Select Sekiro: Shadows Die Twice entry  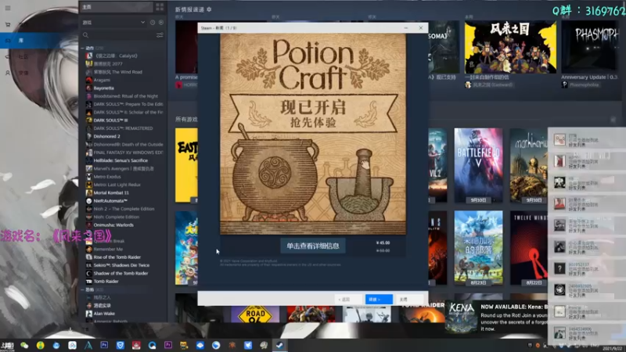(121, 265)
